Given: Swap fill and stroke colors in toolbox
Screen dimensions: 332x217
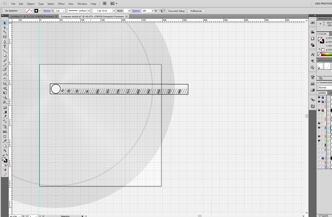Looking at the screenshot, I should (7, 155).
